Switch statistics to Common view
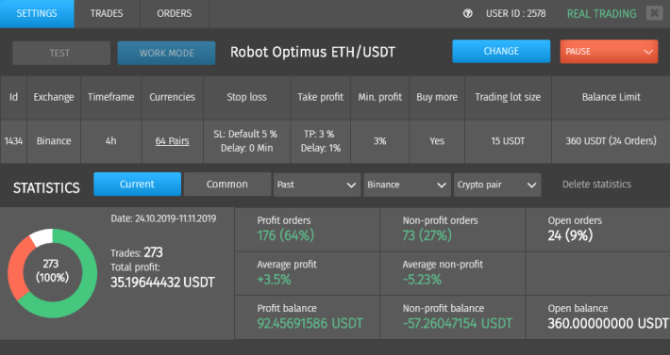 227,185
